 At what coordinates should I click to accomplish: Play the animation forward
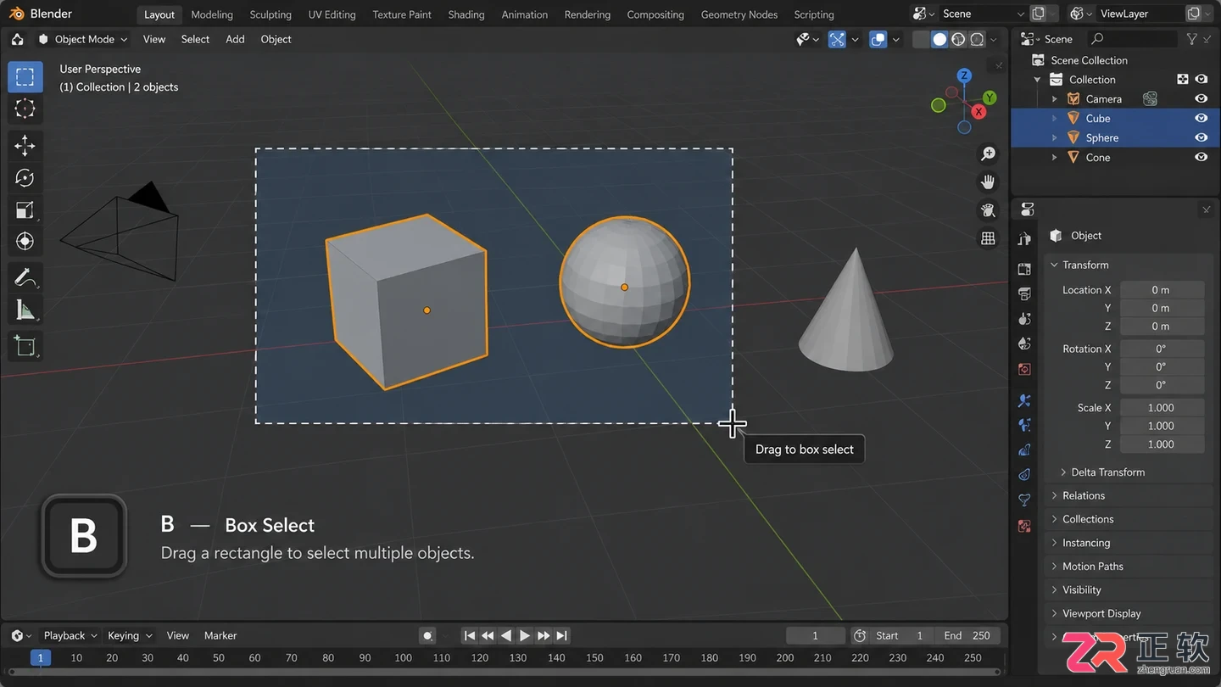point(525,635)
